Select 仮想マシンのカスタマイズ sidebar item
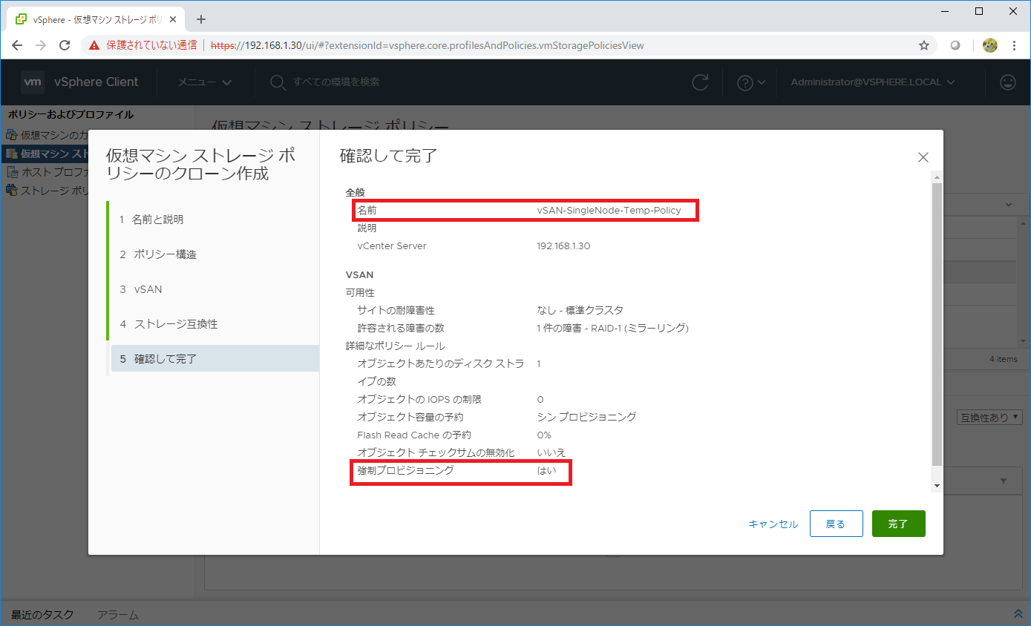Image resolution: width=1031 pixels, height=626 pixels. (x=48, y=135)
